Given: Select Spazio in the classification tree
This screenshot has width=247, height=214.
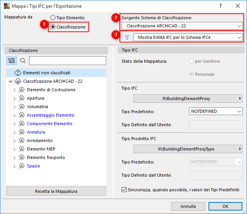Looking at the screenshot, I should 33,166.
